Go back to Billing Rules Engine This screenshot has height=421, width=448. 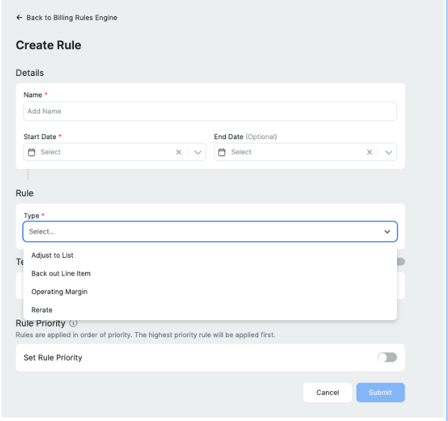click(x=72, y=18)
